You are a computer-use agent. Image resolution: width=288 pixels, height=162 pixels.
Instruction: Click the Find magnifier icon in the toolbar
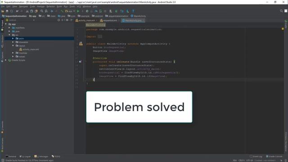pos(42,11)
